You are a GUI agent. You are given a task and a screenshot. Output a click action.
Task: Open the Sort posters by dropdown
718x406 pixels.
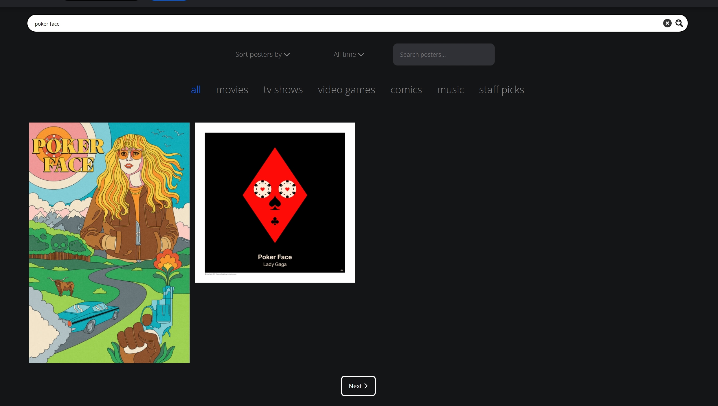259,54
